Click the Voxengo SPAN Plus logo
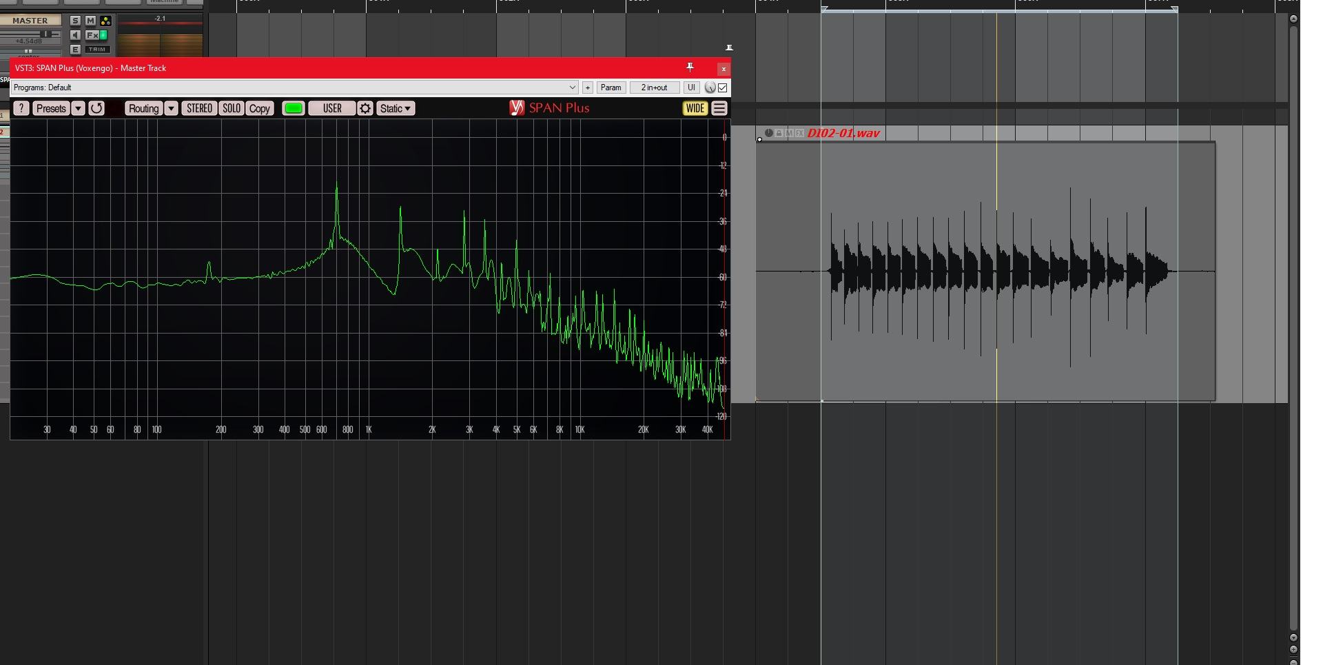Image resolution: width=1323 pixels, height=665 pixels. pyautogui.click(x=549, y=108)
